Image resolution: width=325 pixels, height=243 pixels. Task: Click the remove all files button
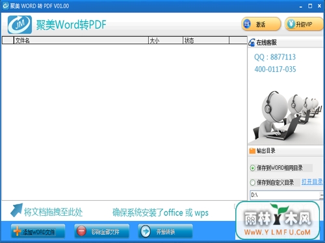102,231
